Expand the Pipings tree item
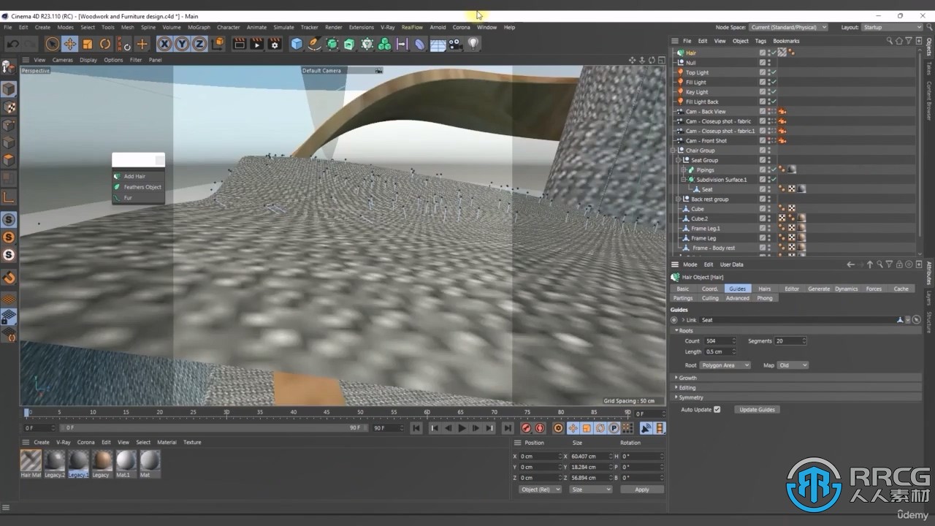The image size is (935, 526). click(683, 169)
